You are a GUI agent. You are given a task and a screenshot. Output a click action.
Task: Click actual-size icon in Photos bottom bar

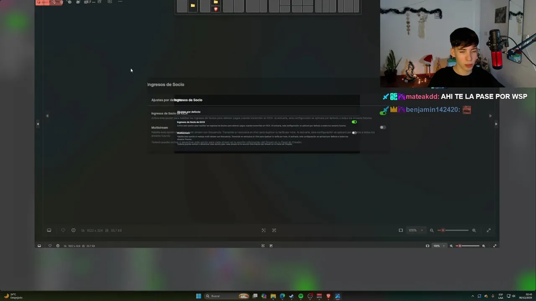pos(271,246)
